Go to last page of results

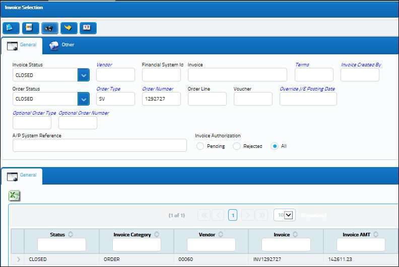coord(261,215)
